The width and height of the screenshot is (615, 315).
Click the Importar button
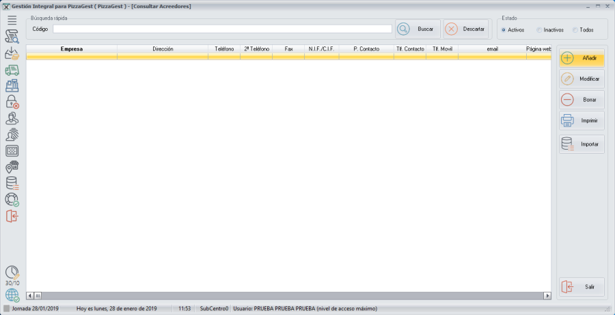pos(582,144)
